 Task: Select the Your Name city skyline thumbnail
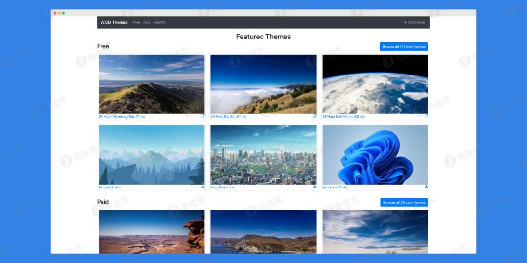[x=263, y=155]
